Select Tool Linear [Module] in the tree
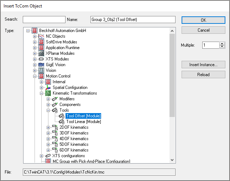Screen dimensions: 230x181 point(84,122)
